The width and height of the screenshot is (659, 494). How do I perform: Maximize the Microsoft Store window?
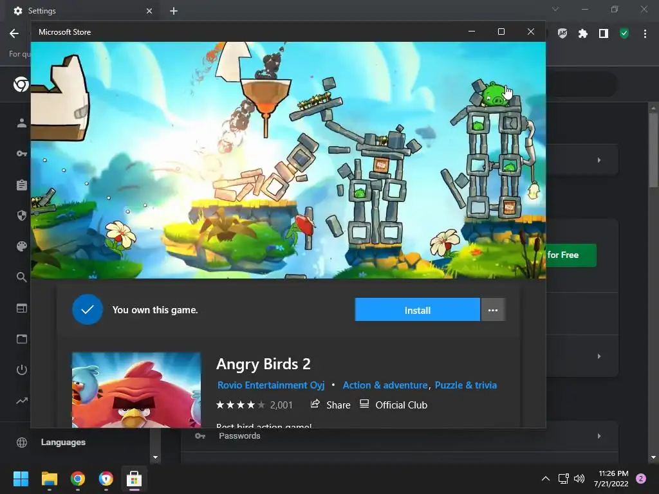(501, 32)
